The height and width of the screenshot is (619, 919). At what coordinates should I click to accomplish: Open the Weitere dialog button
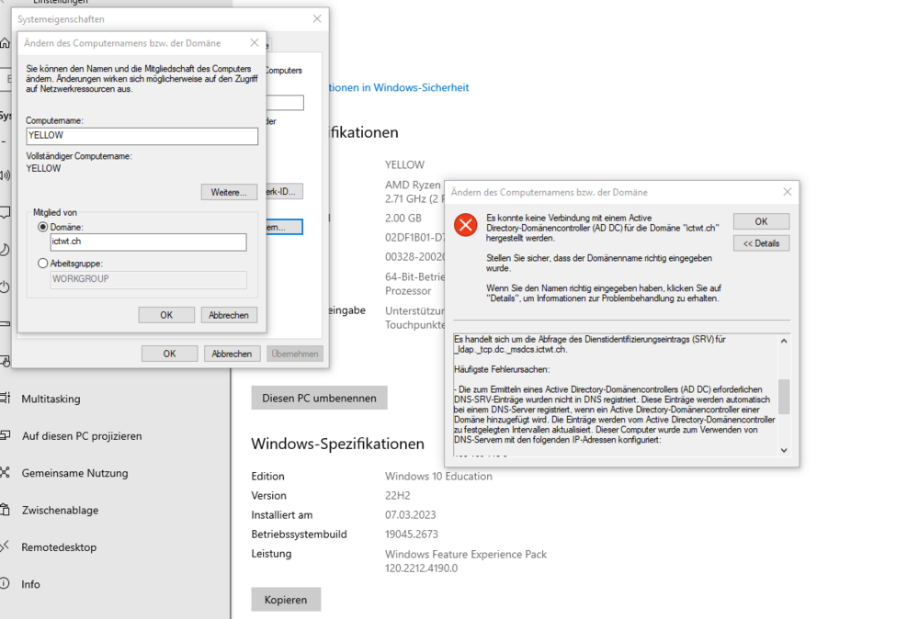[x=231, y=192]
